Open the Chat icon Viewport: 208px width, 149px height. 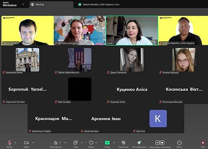pyautogui.click(x=76, y=143)
